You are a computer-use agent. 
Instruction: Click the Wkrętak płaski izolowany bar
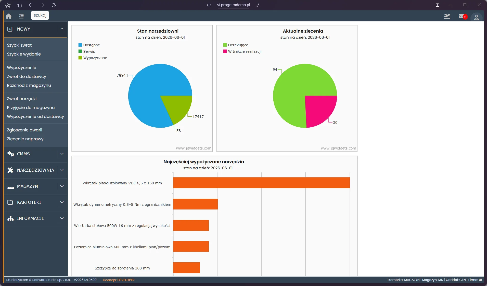click(x=261, y=183)
